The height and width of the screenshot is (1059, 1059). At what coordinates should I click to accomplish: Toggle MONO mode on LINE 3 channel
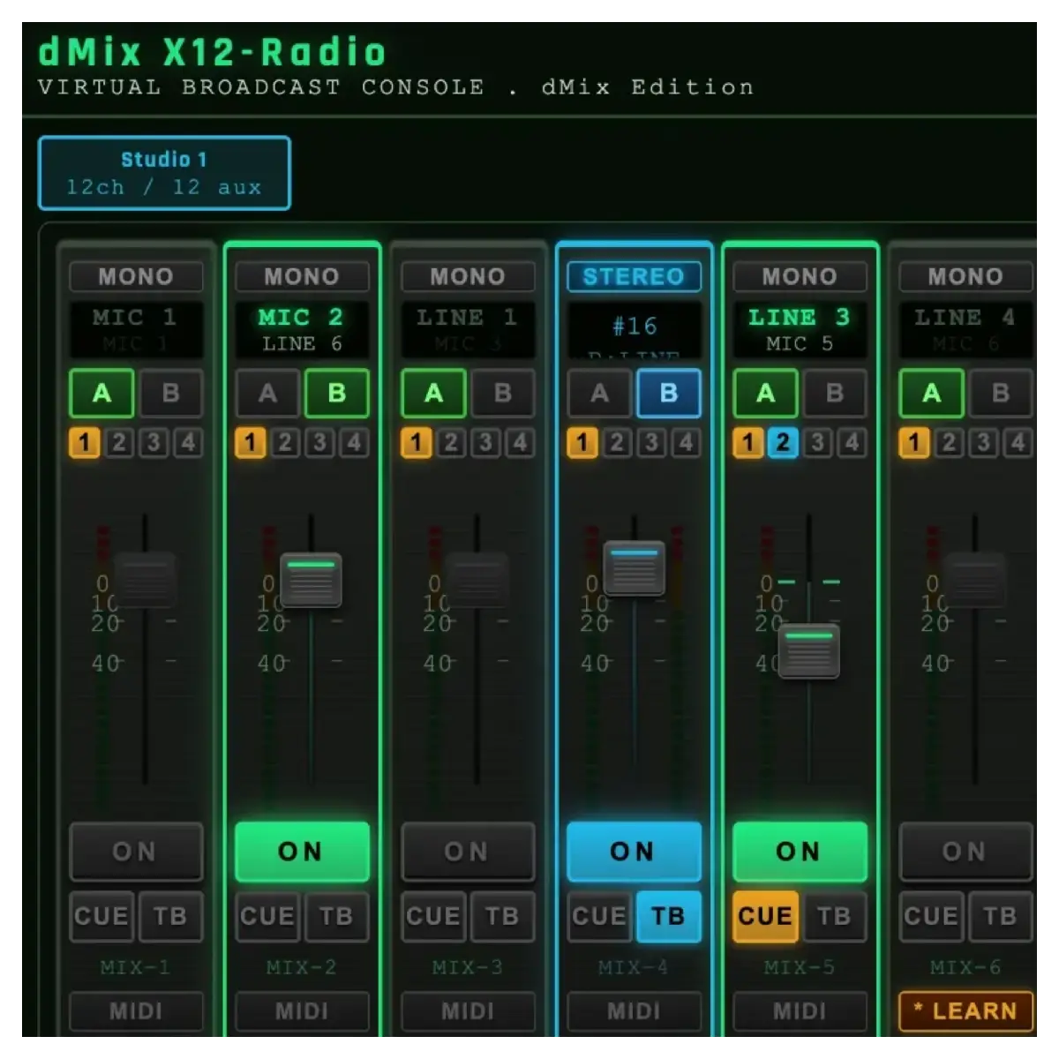pyautogui.click(x=800, y=276)
